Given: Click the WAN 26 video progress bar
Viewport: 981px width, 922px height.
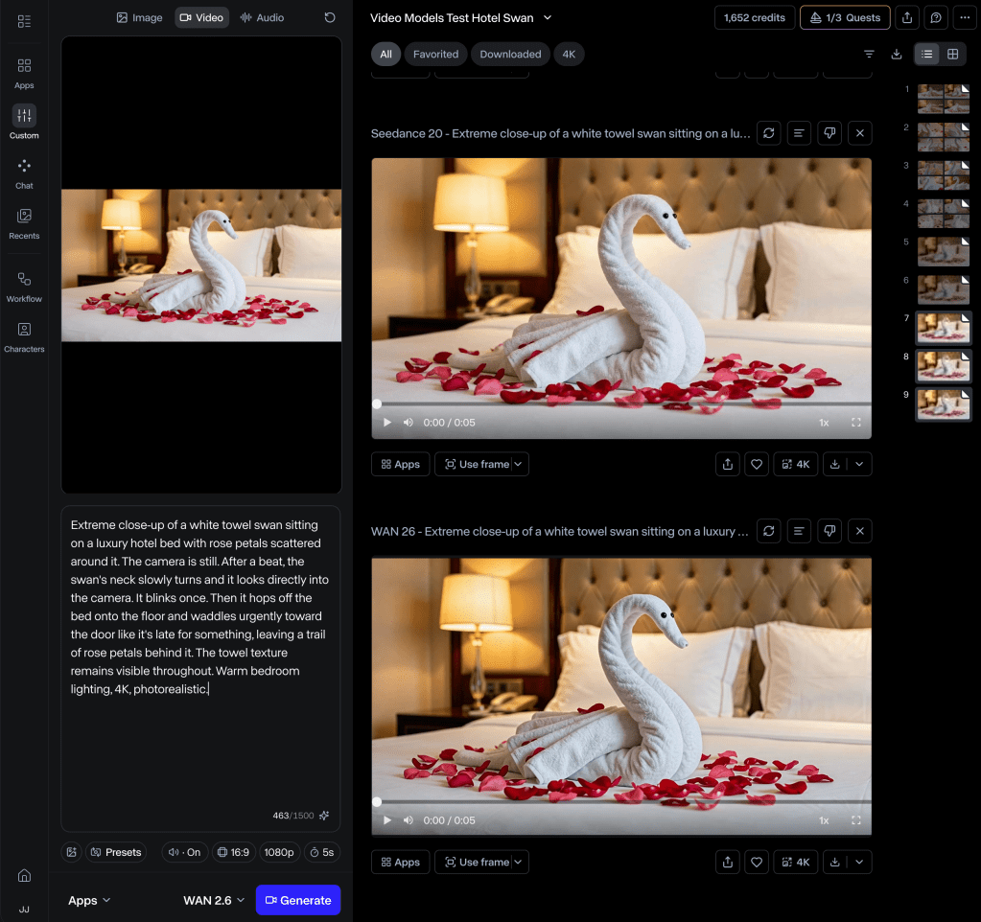Looking at the screenshot, I should point(621,802).
